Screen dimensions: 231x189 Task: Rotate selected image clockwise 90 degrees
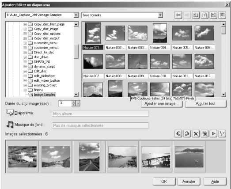click(187, 134)
